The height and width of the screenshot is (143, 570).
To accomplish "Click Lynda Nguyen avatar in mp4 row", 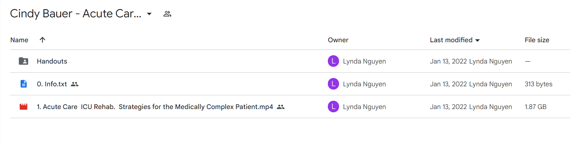I will pos(333,107).
